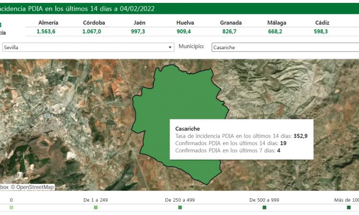Pick the Málaga province heading
359x215 pixels.
pyautogui.click(x=277, y=22)
